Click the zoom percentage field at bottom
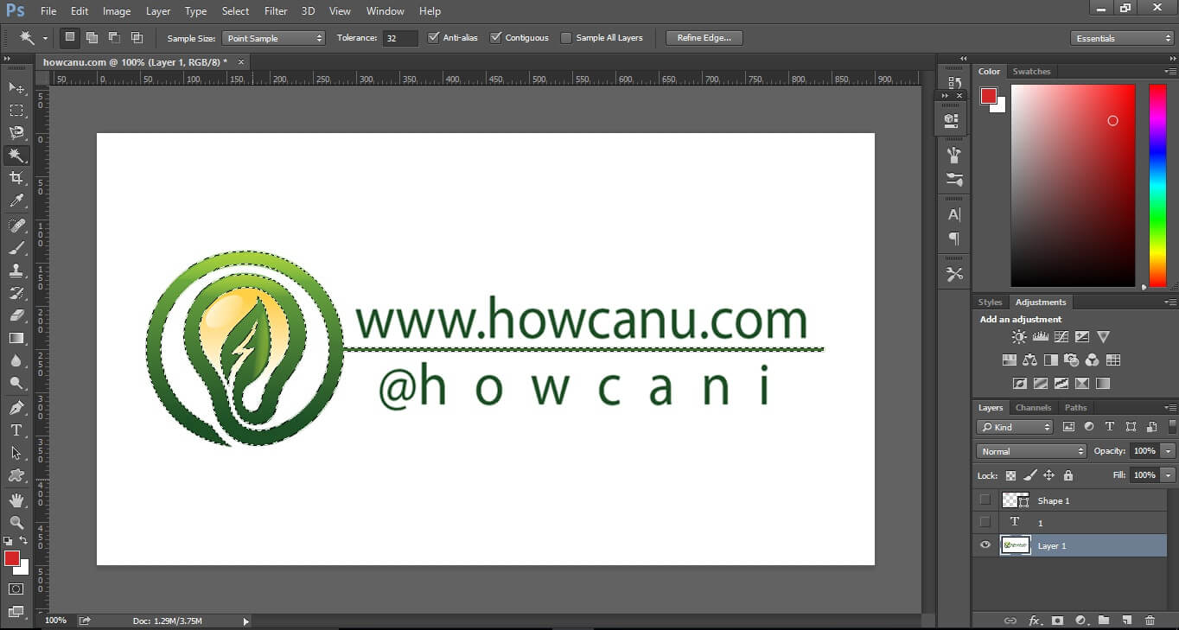Image resolution: width=1179 pixels, height=630 pixels. 55,620
